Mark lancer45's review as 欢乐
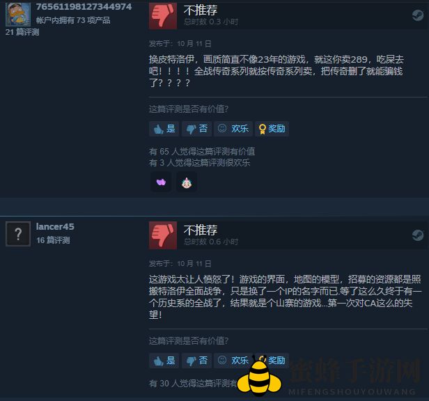 (233, 361)
